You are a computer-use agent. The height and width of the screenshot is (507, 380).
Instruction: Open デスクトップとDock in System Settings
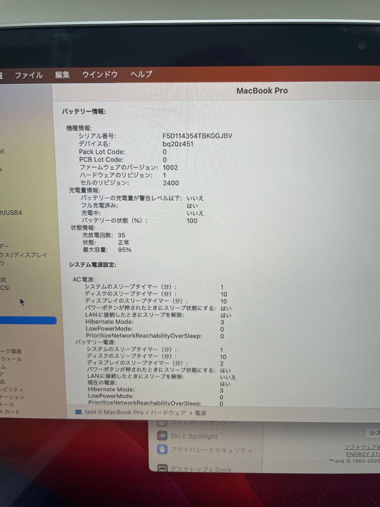[x=201, y=469]
